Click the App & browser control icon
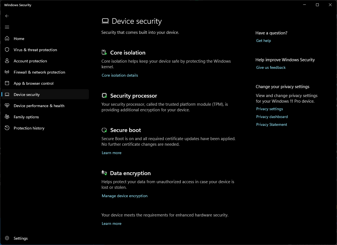 click(x=7, y=83)
